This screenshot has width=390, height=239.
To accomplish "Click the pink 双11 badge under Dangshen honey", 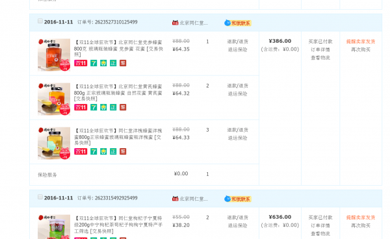I will click(x=81, y=63).
